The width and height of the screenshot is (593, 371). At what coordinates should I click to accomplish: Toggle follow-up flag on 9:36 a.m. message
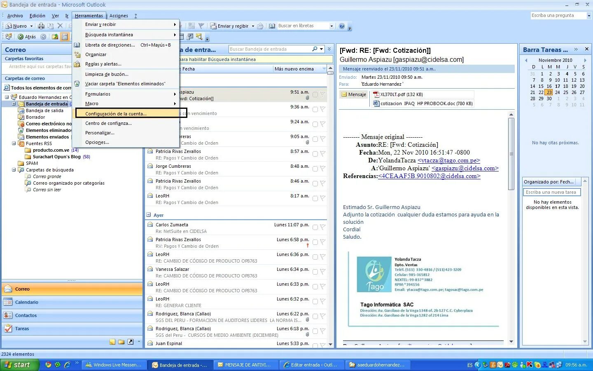(322, 109)
